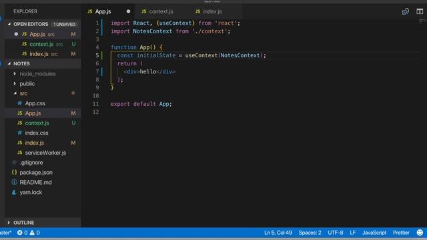Click the LF end-of-line indicator
The width and height of the screenshot is (427, 240).
[353, 233]
